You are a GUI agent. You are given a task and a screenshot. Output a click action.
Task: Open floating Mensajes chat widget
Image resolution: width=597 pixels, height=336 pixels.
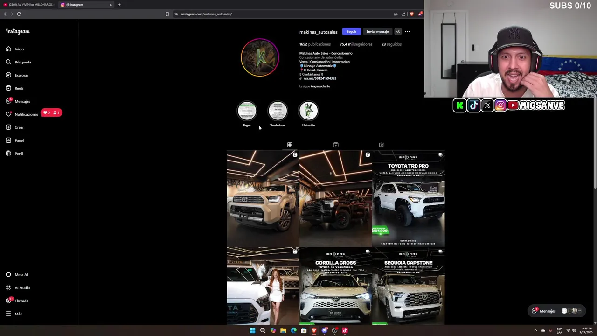point(557,311)
